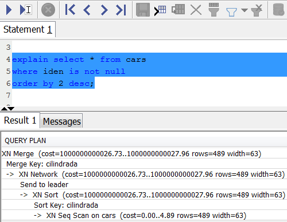Switch to the Messages tab

61,121
